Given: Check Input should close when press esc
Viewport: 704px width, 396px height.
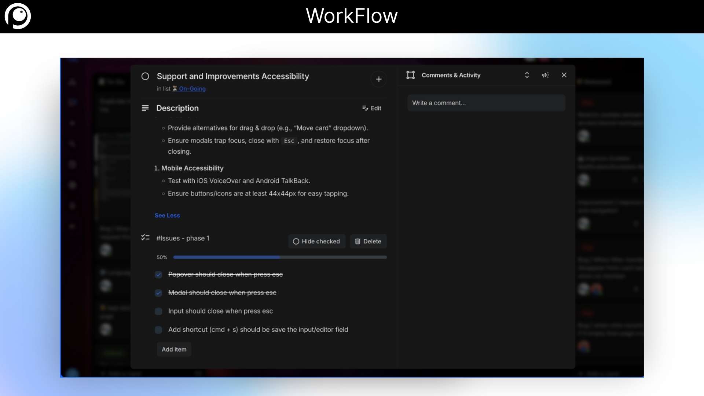Looking at the screenshot, I should [x=158, y=311].
